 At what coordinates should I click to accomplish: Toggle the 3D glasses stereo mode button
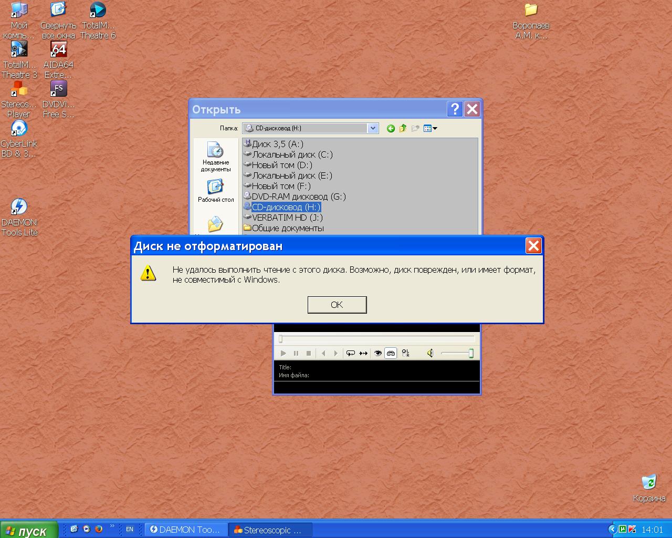(x=391, y=354)
